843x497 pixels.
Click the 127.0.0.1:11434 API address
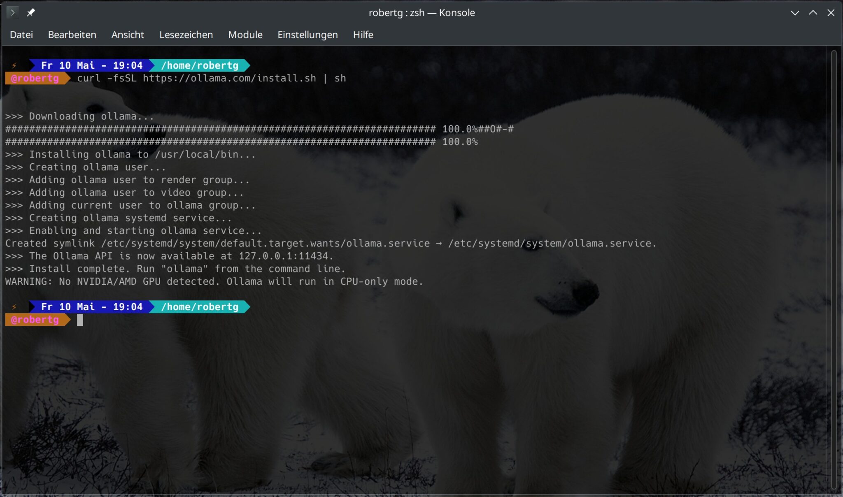tap(286, 255)
